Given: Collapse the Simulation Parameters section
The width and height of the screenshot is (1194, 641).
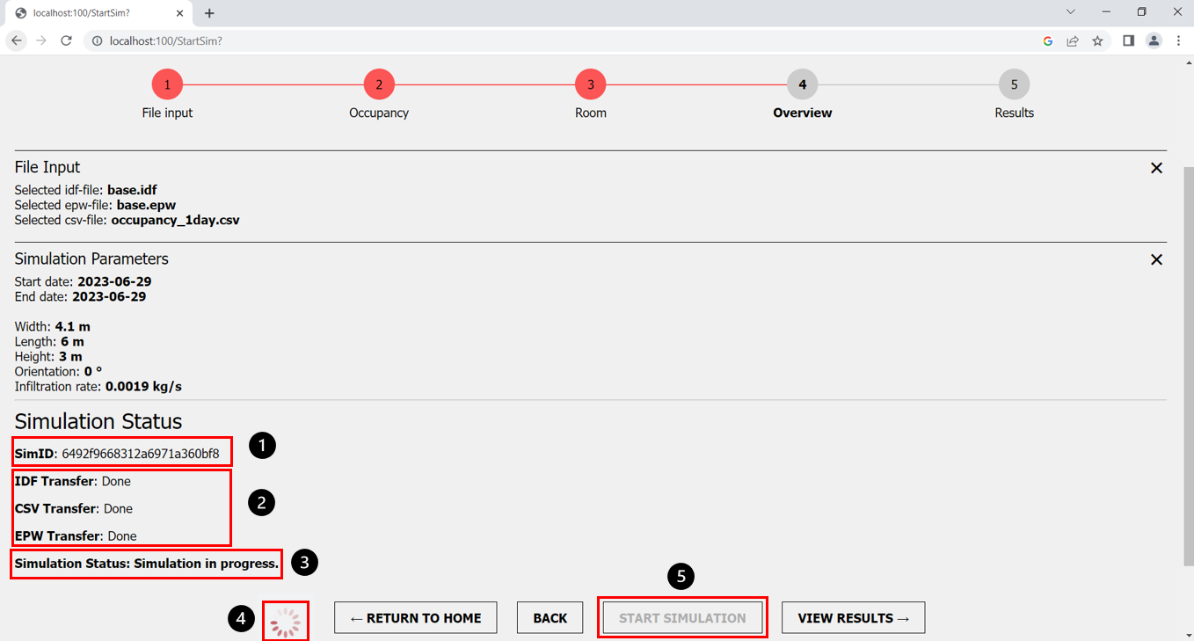Looking at the screenshot, I should click(1156, 259).
